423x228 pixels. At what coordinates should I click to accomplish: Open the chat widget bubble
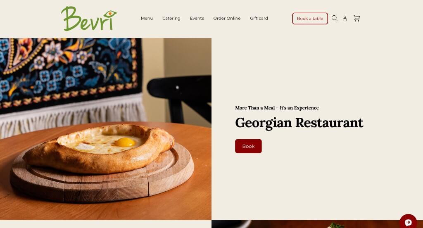[408, 222]
